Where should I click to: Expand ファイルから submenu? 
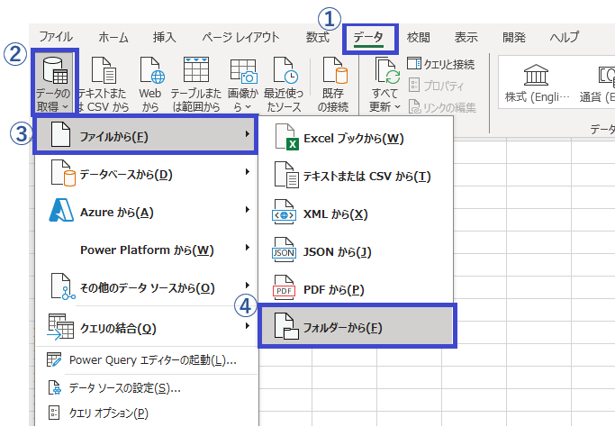click(146, 135)
